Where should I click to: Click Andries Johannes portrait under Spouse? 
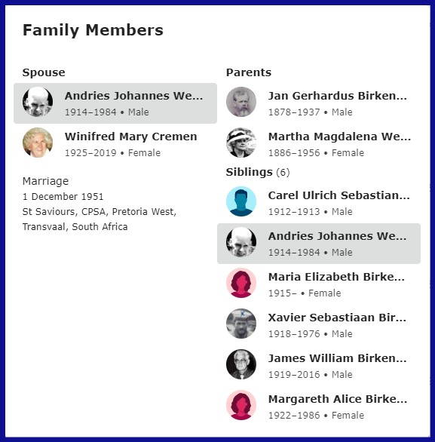point(38,102)
